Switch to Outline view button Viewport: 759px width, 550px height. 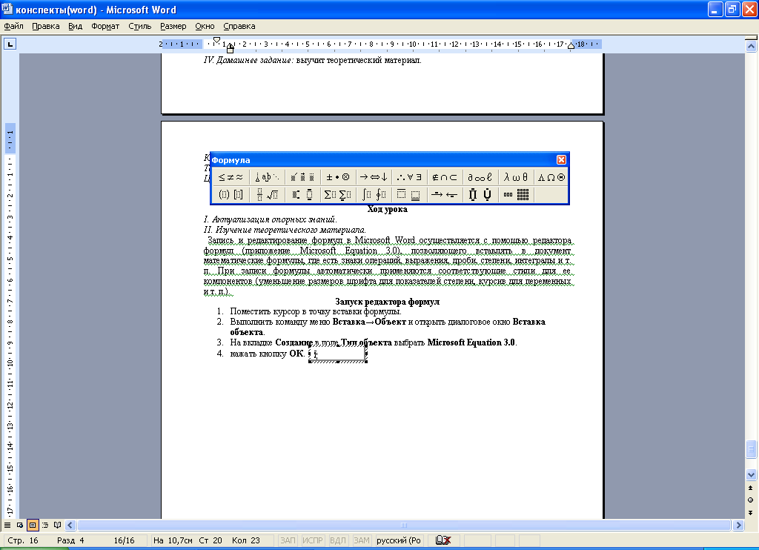click(45, 525)
